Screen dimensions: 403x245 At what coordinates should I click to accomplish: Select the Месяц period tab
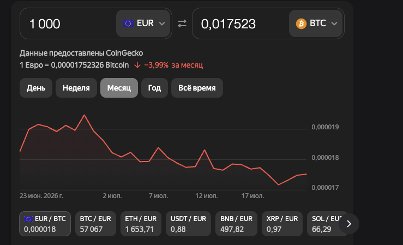(119, 88)
